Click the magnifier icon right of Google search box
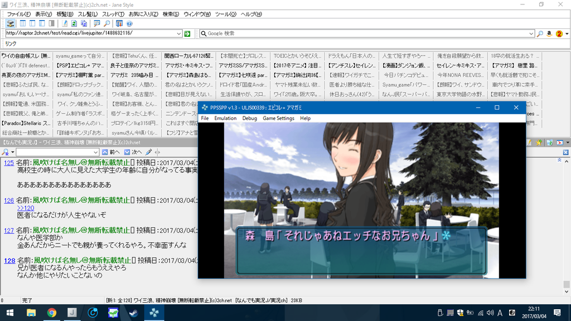Image resolution: width=571 pixels, height=321 pixels. point(540,33)
